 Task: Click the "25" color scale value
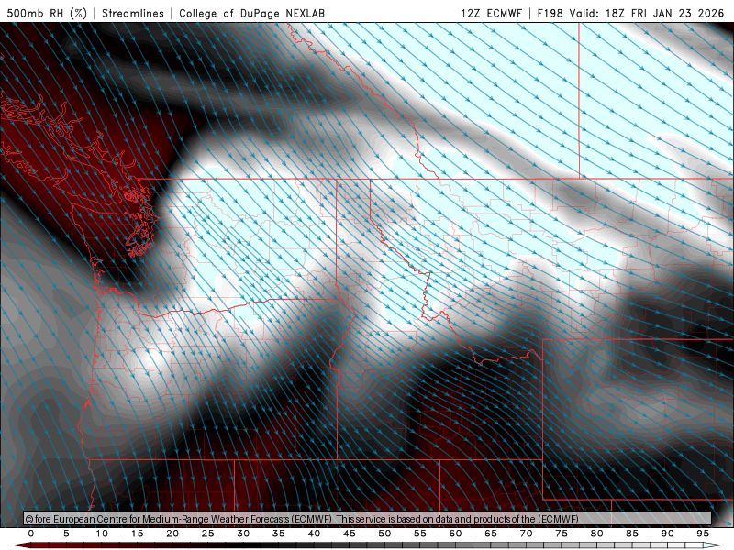point(208,533)
